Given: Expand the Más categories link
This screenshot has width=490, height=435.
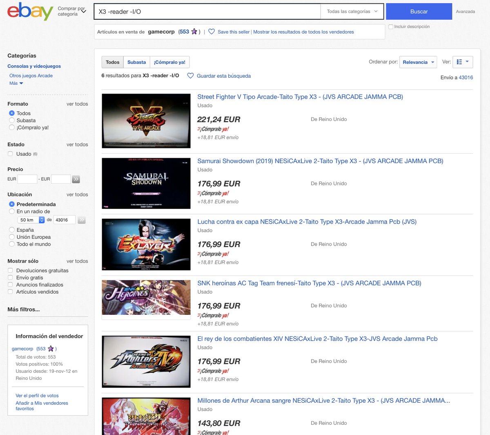Looking at the screenshot, I should [16, 83].
